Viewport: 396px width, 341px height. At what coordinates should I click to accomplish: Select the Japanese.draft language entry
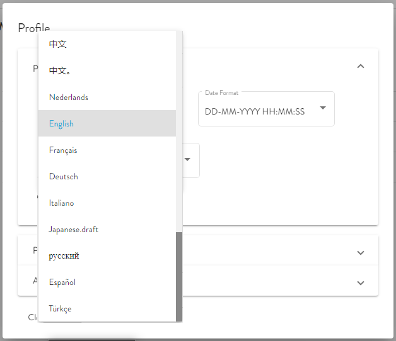pos(74,230)
